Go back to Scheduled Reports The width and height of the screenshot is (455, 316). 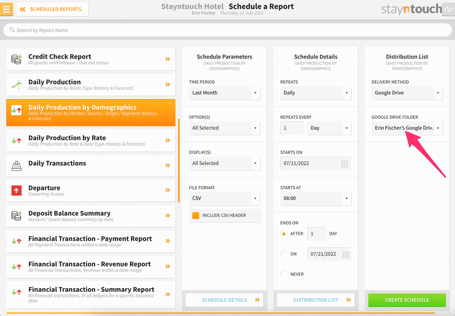(52, 9)
